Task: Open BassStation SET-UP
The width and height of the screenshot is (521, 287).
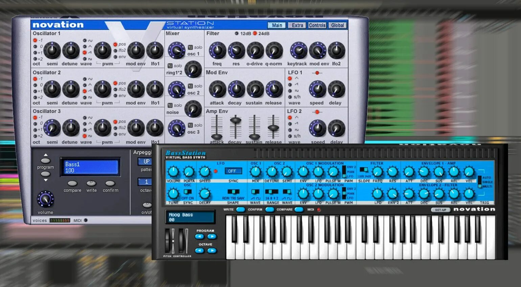Action: pyautogui.click(x=440, y=210)
